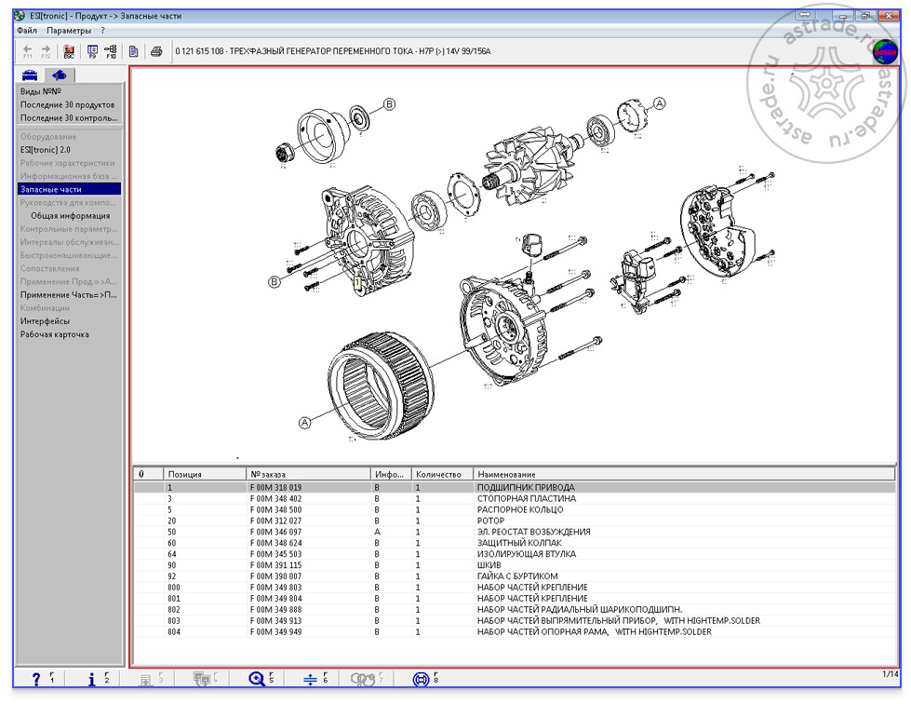Screen dimensions: 911x704
Task: Switch to the vehicle car tab
Action: coord(30,75)
